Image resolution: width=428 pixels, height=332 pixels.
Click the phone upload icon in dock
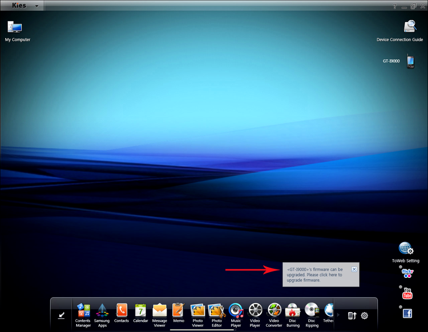tap(352, 315)
